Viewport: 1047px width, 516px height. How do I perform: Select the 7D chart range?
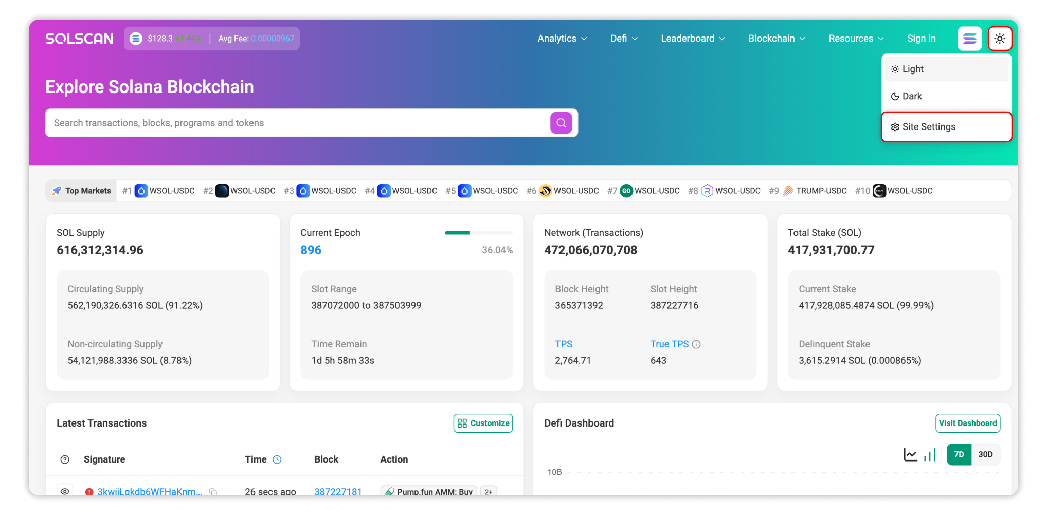click(959, 454)
